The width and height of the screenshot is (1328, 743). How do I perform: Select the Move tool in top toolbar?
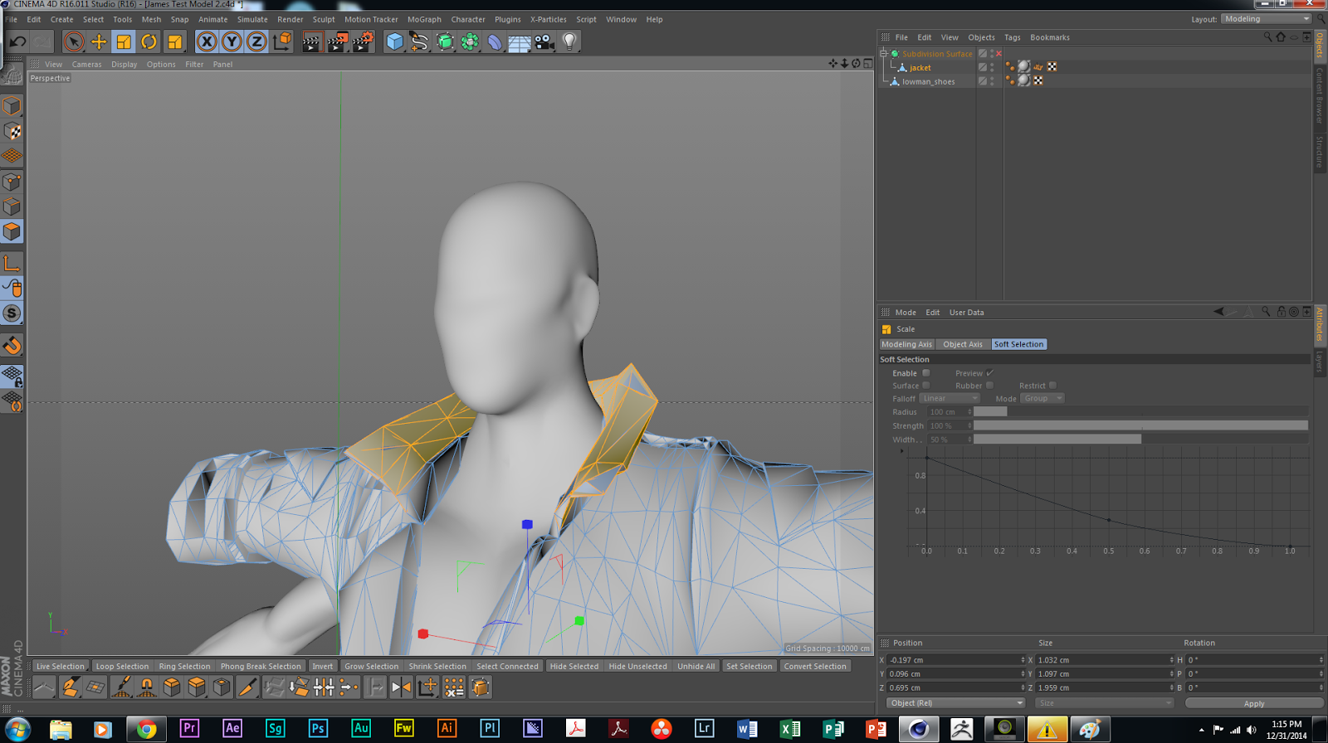(x=99, y=41)
